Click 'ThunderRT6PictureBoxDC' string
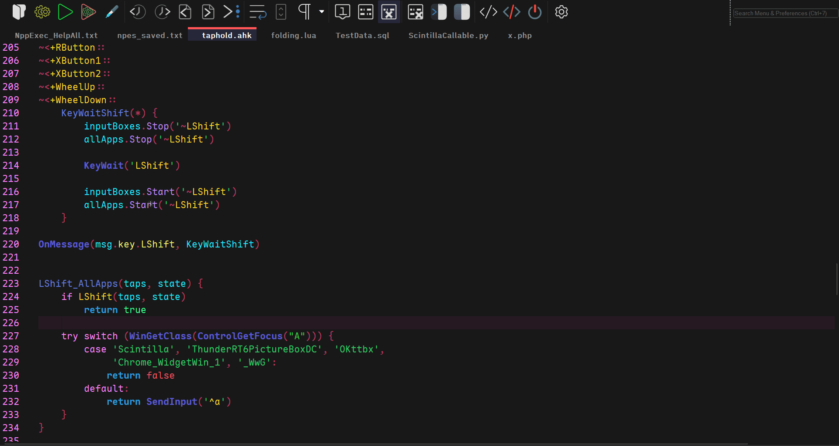Viewport: 839px width, 446px height. [x=254, y=349]
